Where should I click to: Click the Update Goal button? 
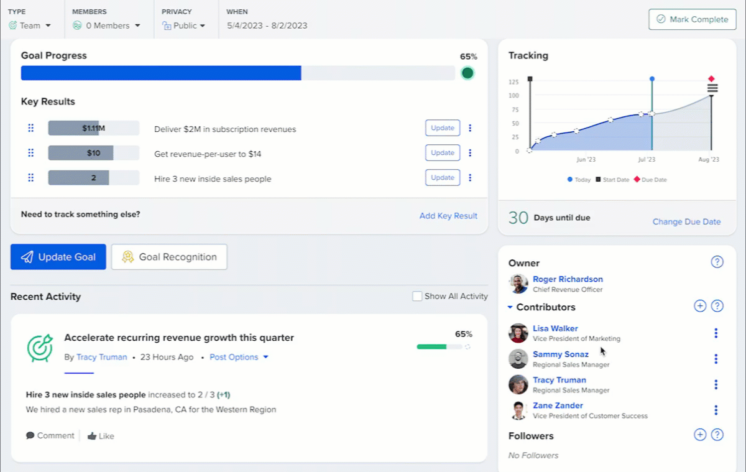[x=58, y=257]
